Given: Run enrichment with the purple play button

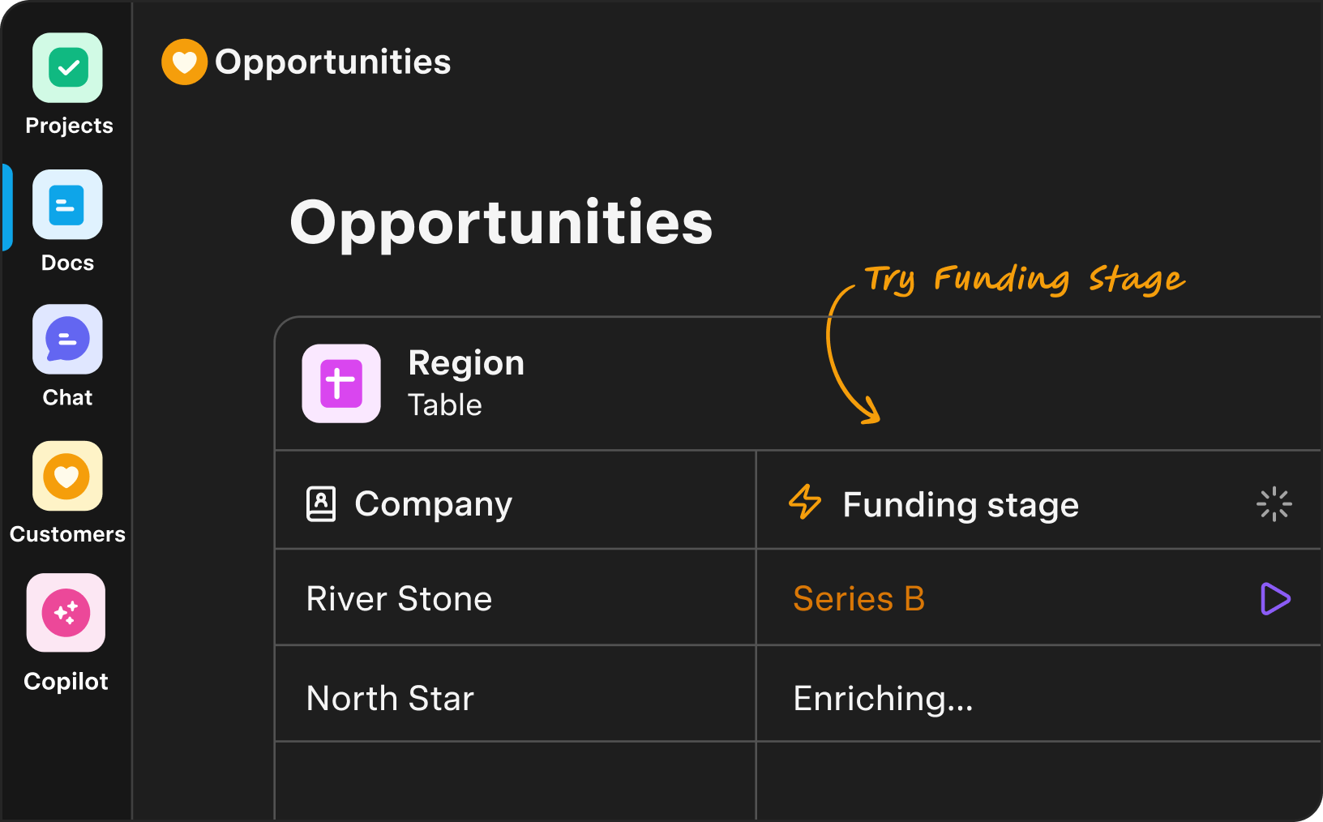Looking at the screenshot, I should [x=1274, y=599].
